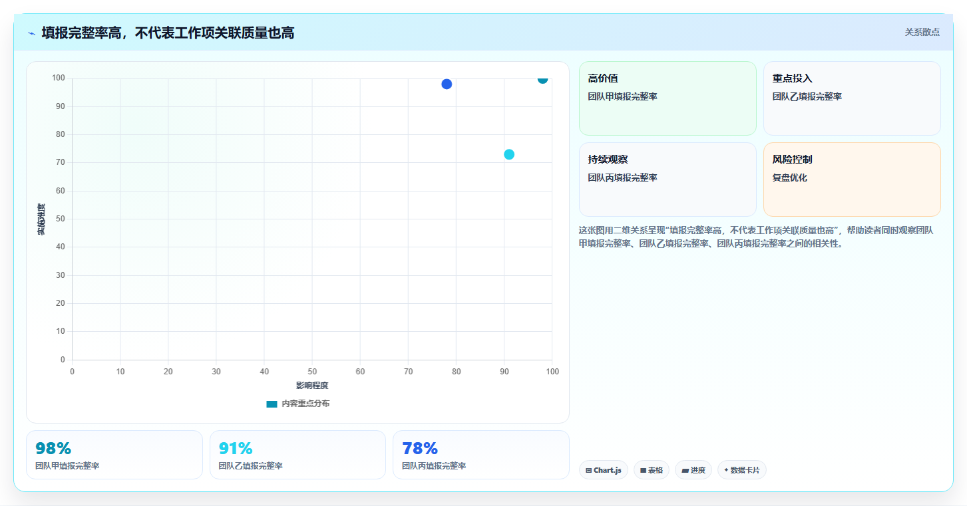The image size is (967, 506).
Task: Click the 关系散点 label in header
Action: (x=922, y=32)
